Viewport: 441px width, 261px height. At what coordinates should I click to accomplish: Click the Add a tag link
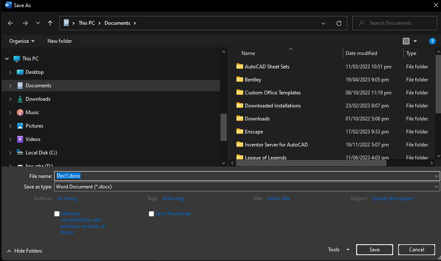(173, 198)
